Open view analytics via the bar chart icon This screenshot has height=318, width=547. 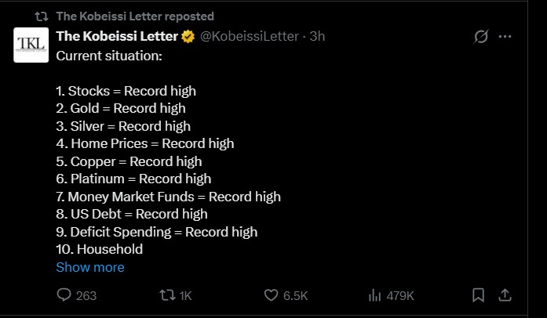point(374,295)
